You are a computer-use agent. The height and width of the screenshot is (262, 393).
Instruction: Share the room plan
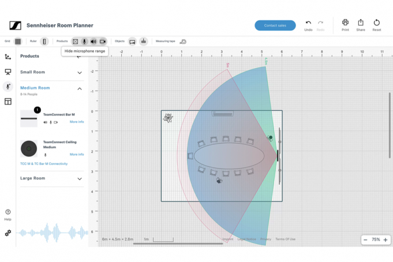point(361,25)
